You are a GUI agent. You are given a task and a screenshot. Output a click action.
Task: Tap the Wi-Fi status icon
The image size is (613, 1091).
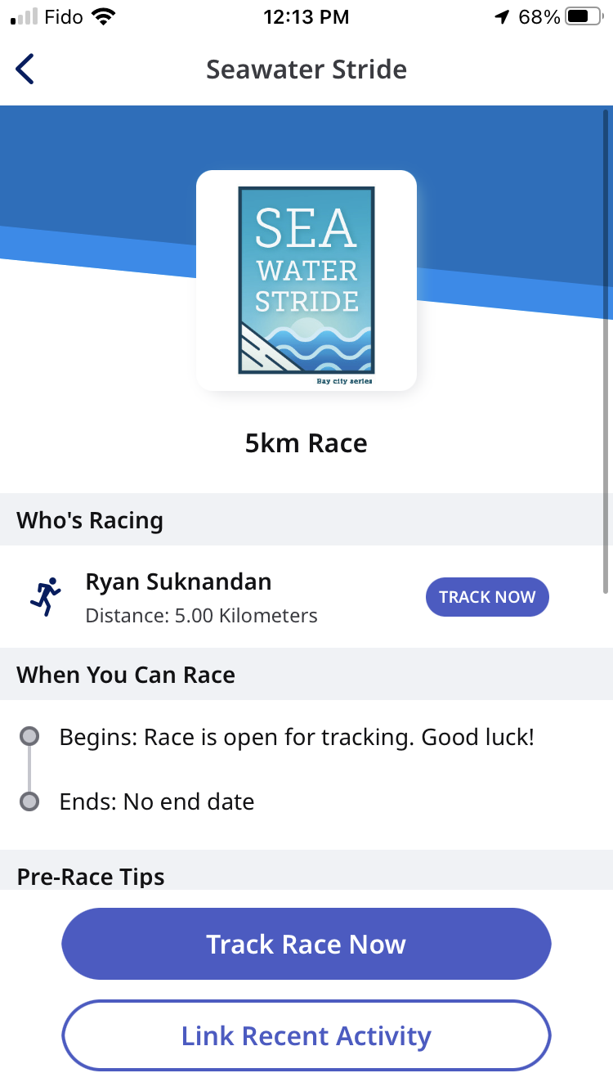[104, 17]
